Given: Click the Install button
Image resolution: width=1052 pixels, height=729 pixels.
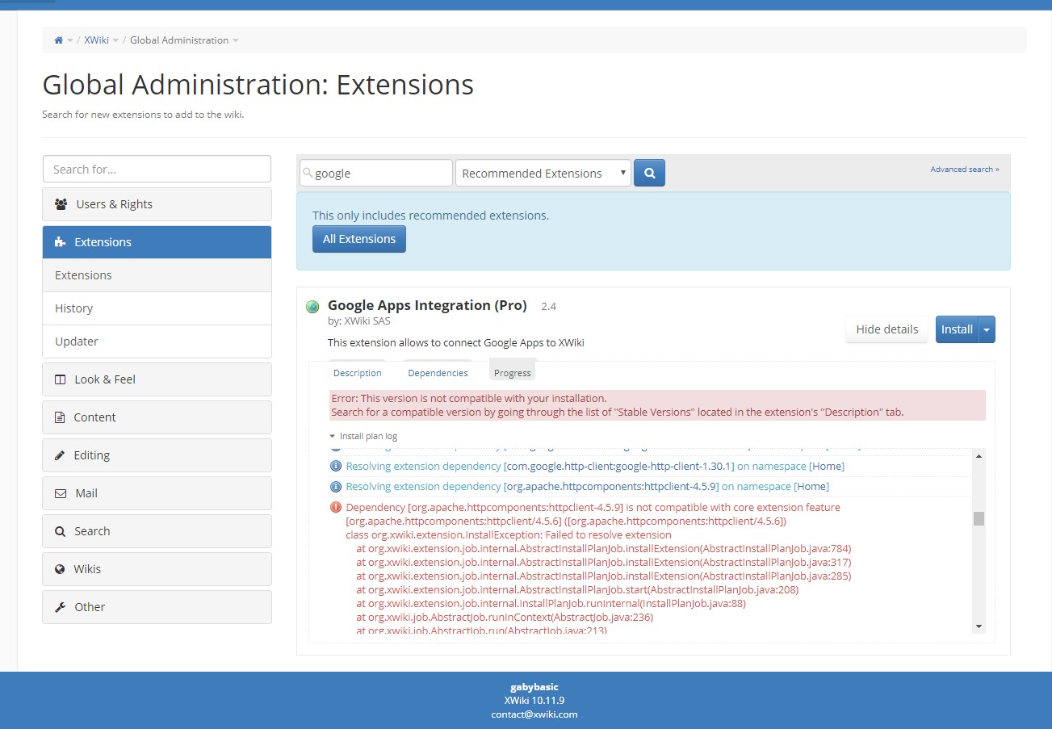Looking at the screenshot, I should (957, 329).
